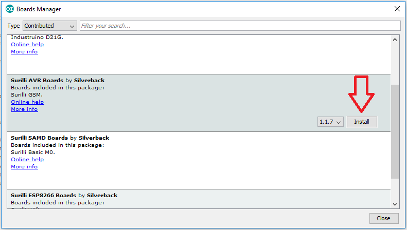The height and width of the screenshot is (230, 407).
Task: Click the scrollbar up arrow
Action: click(x=395, y=40)
